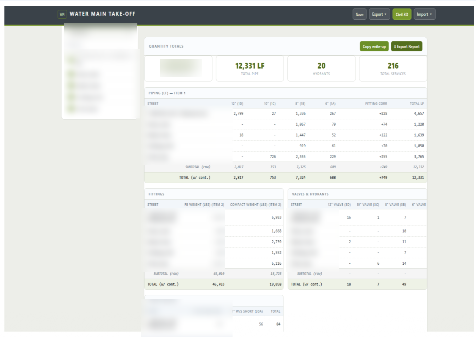
Task: Click the "Total LF" column header
Action: 417,104
